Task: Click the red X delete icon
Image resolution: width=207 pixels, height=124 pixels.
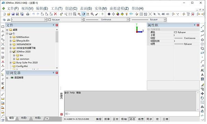Action: (x=56, y=14)
